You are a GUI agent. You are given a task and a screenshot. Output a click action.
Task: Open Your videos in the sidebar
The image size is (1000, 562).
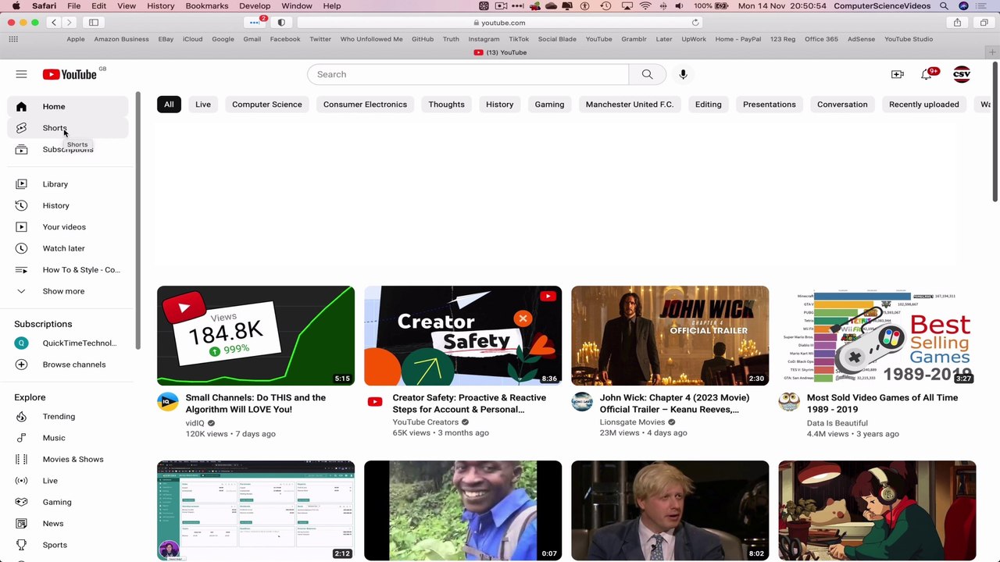pyautogui.click(x=67, y=227)
